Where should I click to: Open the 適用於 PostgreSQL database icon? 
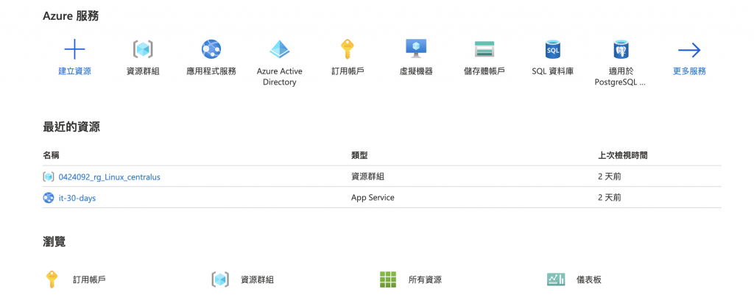tap(621, 49)
